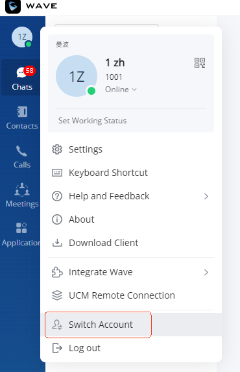This screenshot has height=372, width=240.
Task: Open Integrate Wave entry
Action: click(131, 272)
